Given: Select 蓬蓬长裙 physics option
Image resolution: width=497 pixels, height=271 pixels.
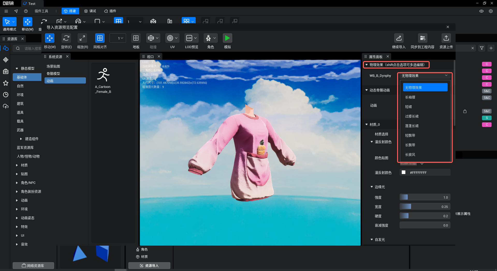Looking at the screenshot, I should click(425, 126).
